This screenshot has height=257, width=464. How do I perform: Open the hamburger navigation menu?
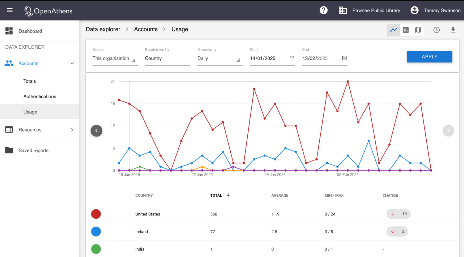click(10, 10)
